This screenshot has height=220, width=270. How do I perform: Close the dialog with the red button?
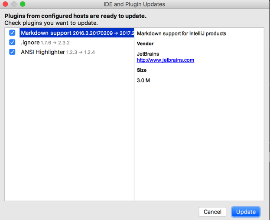point(5,4)
